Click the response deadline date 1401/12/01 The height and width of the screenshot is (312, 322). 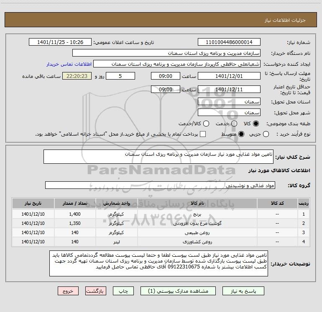pos(229,76)
